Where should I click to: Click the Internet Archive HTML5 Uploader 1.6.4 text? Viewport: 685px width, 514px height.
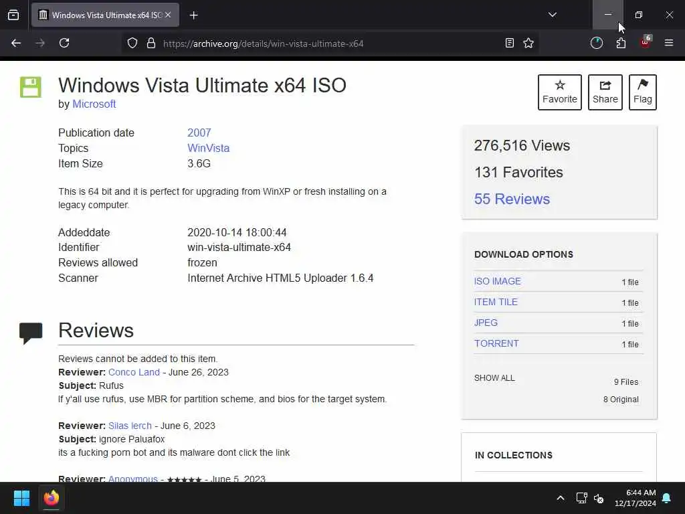(x=280, y=278)
